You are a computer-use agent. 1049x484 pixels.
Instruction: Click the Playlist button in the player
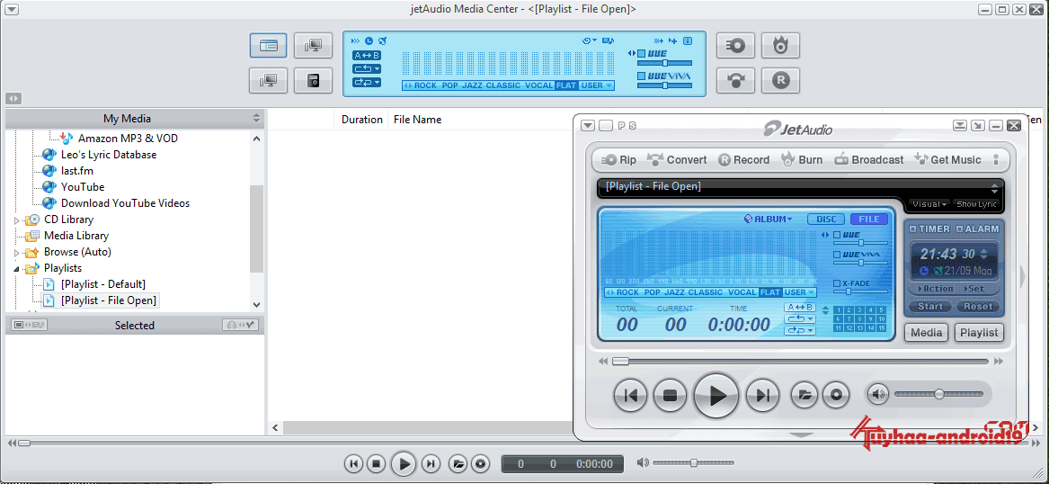coord(980,332)
